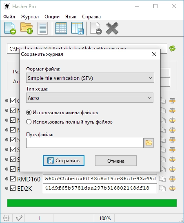
Task: Click the green progress bar
Action: 92,203
